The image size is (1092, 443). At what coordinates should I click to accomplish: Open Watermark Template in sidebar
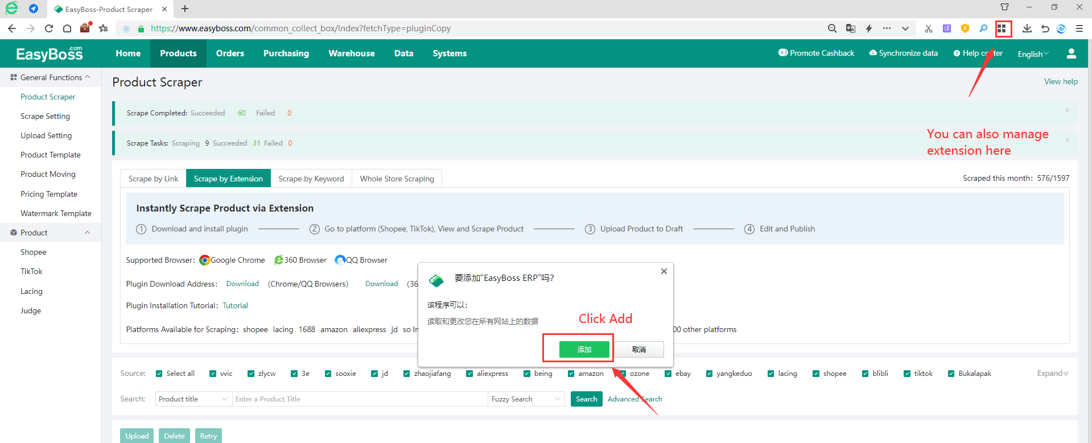tap(56, 213)
